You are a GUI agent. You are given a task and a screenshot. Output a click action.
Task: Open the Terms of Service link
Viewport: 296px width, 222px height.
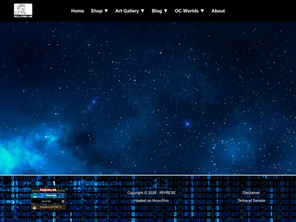251,201
